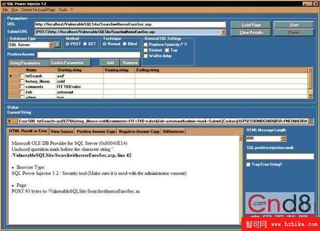Click the Clear Results button
Screen dimensions: 320x231
point(251,33)
